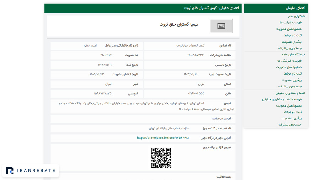Click the large company title کیمیا گستران خلق ثروت
Image resolution: width=320 pixels, height=180 pixels.
pos(179,24)
